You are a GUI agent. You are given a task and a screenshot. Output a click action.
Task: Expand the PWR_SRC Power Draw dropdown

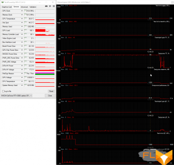tap(22, 58)
